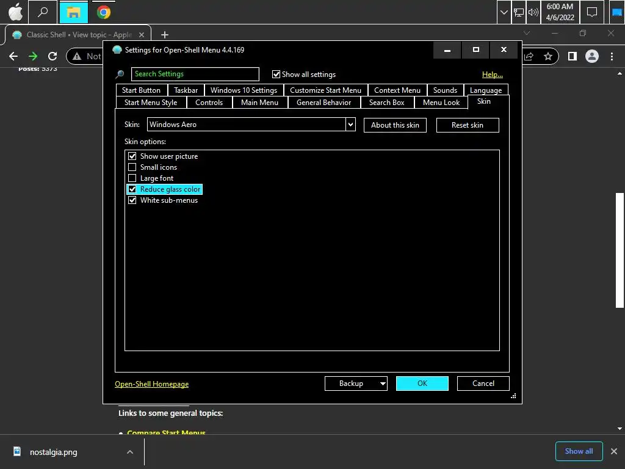Viewport: 625px width, 469px height.
Task: Open the Main Menu tab
Action: 259,103
